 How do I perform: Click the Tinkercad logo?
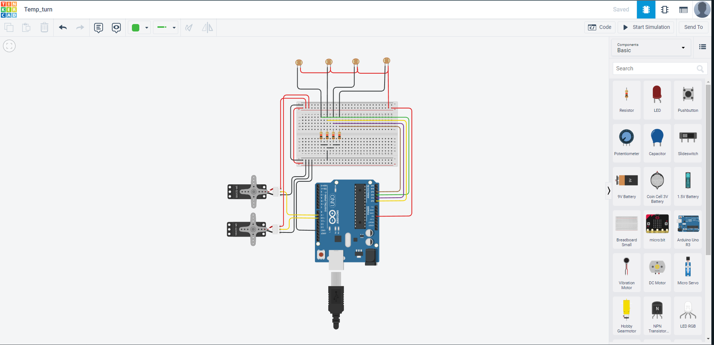[x=9, y=9]
